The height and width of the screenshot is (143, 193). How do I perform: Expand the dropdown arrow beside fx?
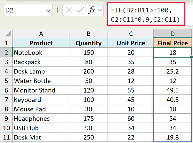point(100,10)
